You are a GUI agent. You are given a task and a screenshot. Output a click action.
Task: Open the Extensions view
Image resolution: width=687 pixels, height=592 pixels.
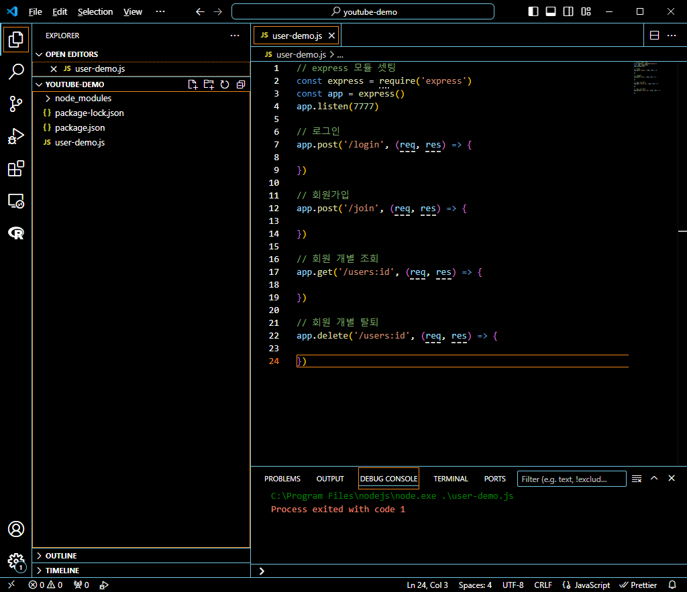pyautogui.click(x=16, y=168)
